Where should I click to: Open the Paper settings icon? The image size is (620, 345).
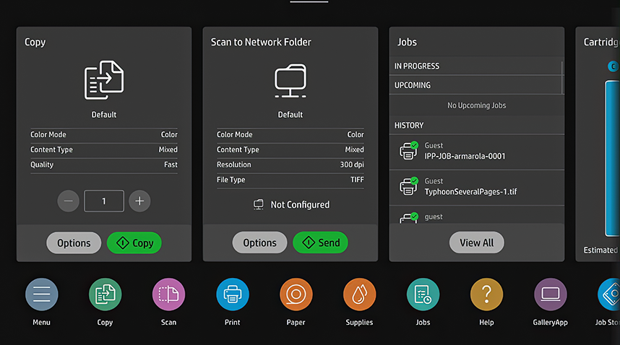296,294
